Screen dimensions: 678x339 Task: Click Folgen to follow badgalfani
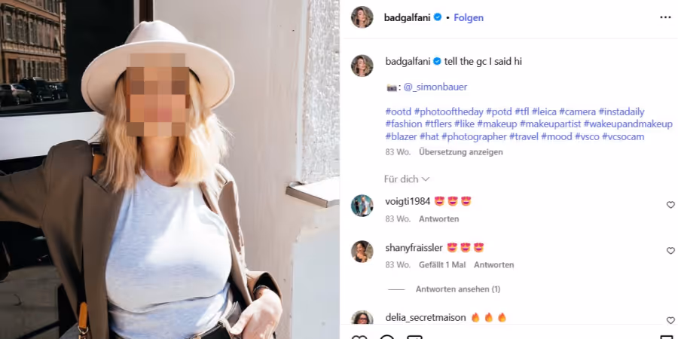(x=469, y=18)
